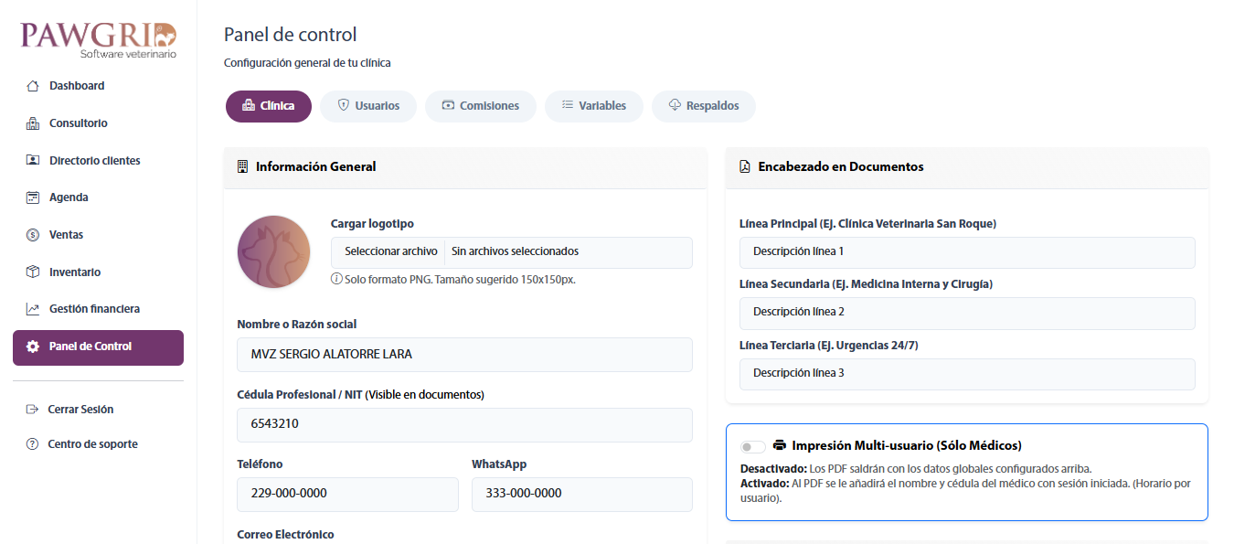The height and width of the screenshot is (544, 1234).
Task: Go to the Variables tab
Action: click(x=593, y=106)
